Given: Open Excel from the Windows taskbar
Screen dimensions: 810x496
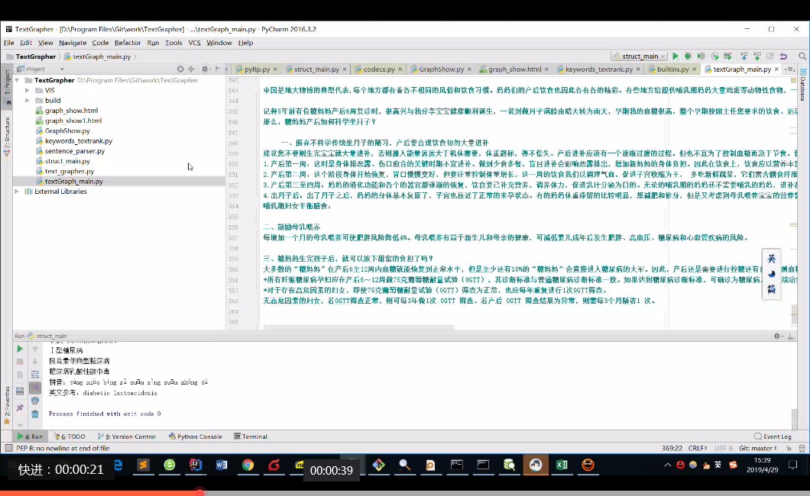Looking at the screenshot, I should tap(562, 465).
